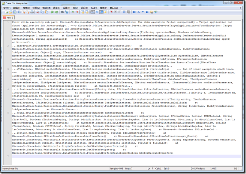Image resolution: width=246 pixels, height=174 pixels.
Task: Click the ANSI encoding status field
Action: (214, 169)
